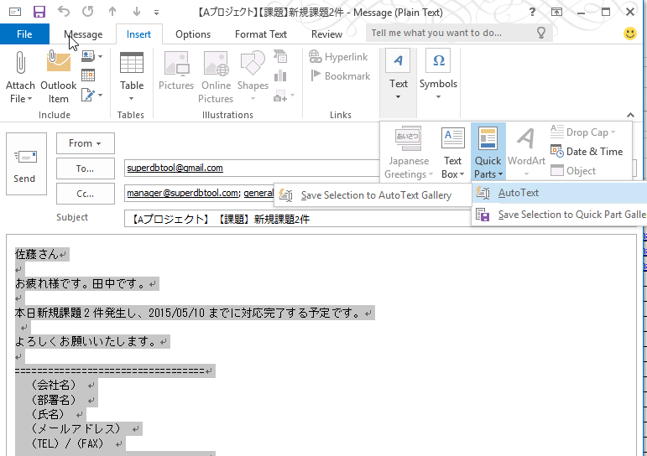
Task: Click the Quick Parts button
Action: pyautogui.click(x=488, y=153)
